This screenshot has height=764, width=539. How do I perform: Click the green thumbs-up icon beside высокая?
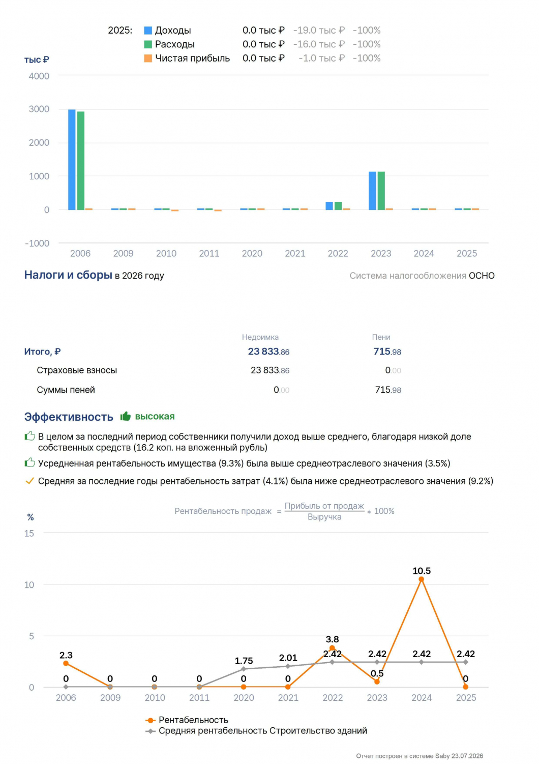point(125,417)
